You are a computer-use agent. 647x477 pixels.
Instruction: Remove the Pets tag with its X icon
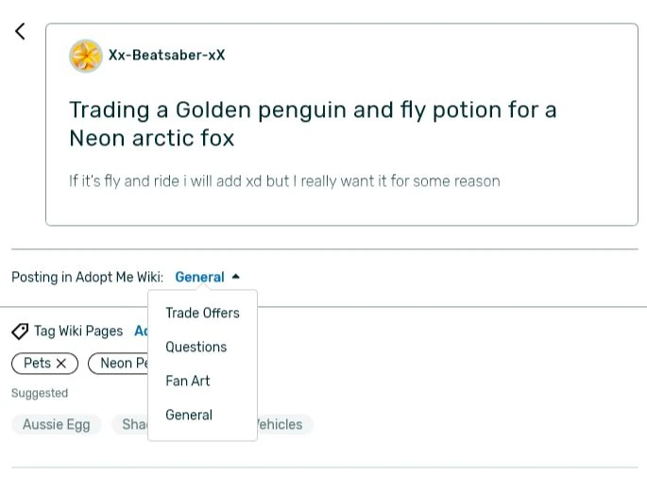coord(61,364)
